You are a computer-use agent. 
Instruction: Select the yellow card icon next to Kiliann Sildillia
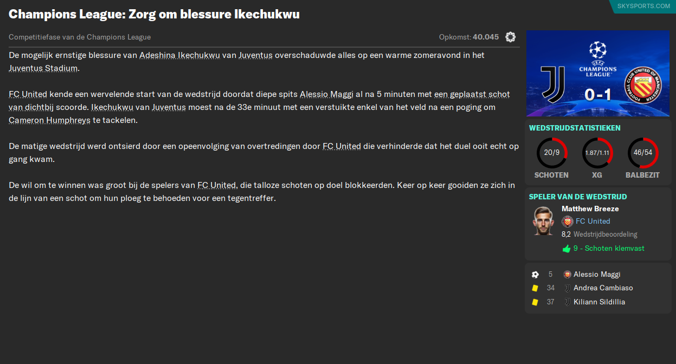[x=535, y=302]
